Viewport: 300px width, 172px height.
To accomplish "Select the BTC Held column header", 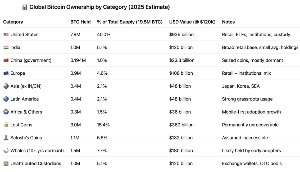I will tap(80, 22).
